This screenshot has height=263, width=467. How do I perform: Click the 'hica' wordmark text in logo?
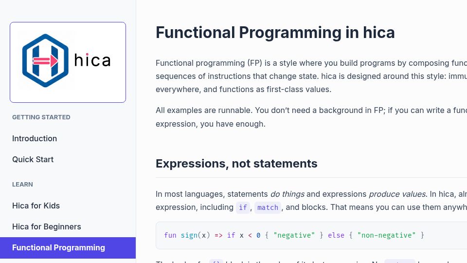pos(92,60)
